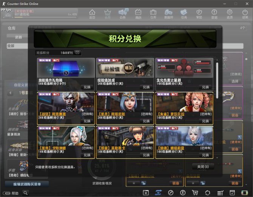Image resolution: width=253 pixels, height=197 pixels.
Task: Click the 【圣灵】阿塔尼斯 item name link
Action: pos(112,114)
